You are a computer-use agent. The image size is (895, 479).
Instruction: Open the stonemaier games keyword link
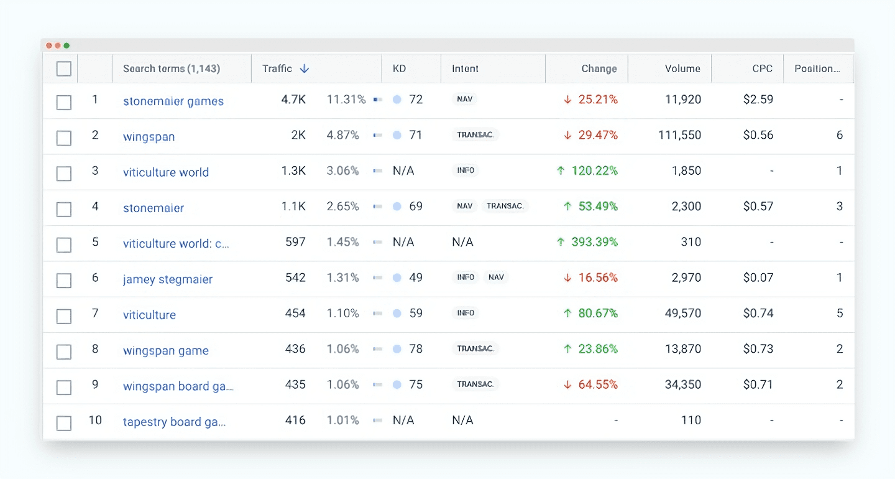(173, 101)
